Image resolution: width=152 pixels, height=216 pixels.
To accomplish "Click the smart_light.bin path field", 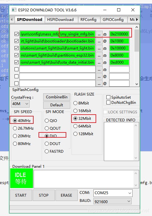I will tap(57, 48).
